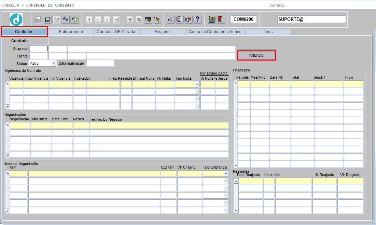
Task: Go to the next record
Action: pos(107,19)
